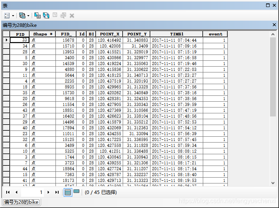Click the time cell 2017-11-11 07:38:16

[177, 93]
